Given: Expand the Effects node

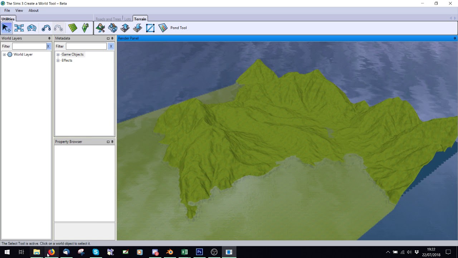Looking at the screenshot, I should 58,61.
